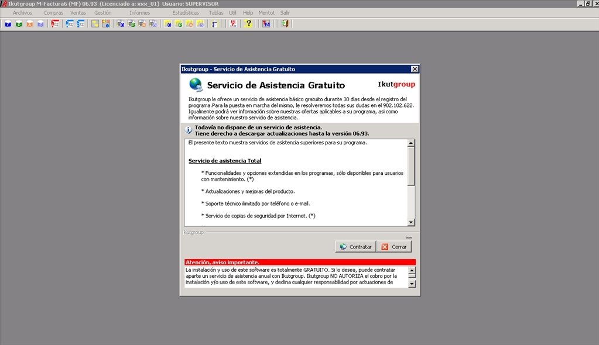Click the notepad toolbar icon
This screenshot has height=345, width=599.
pos(215,23)
